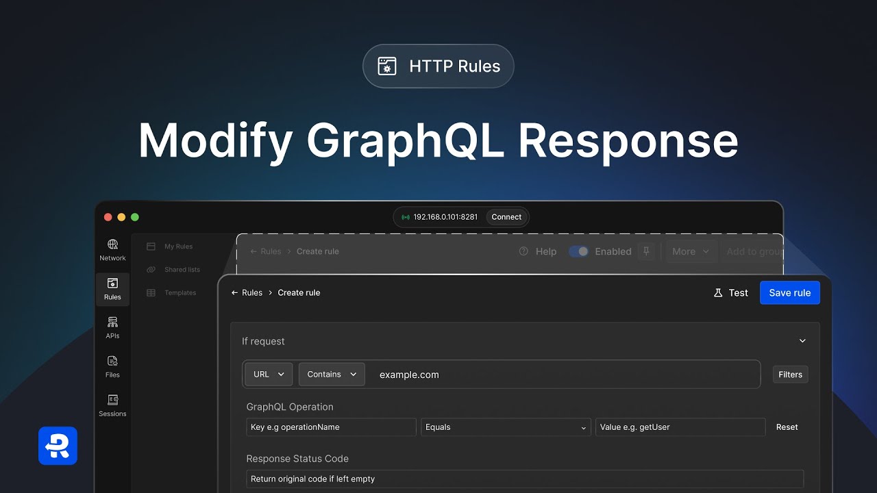This screenshot has height=493, width=877.
Task: Click the Test button
Action: [731, 292]
